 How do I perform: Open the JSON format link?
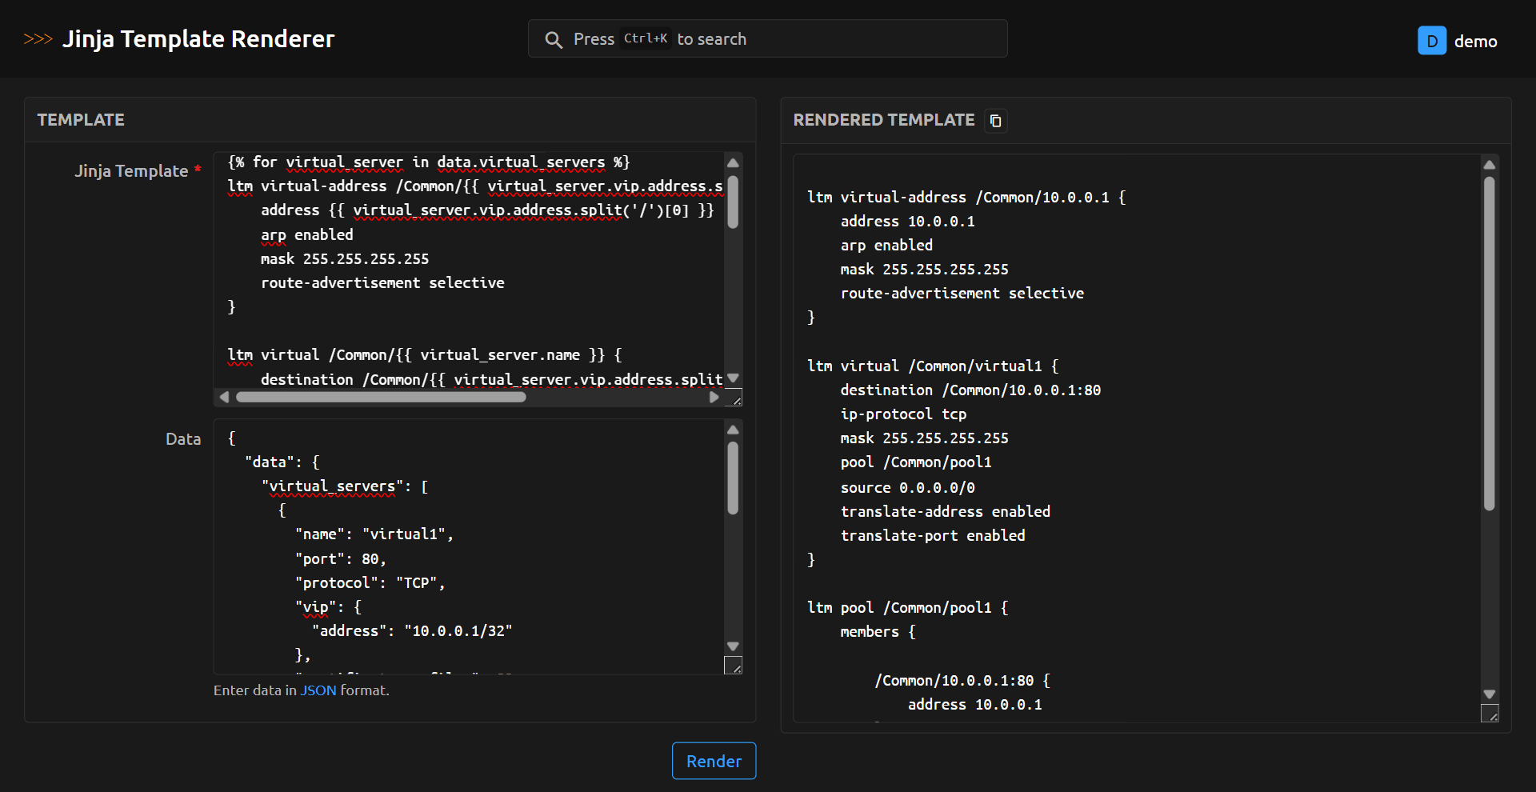[x=318, y=690]
